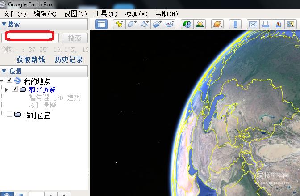
Task: Click the Email envelope icon
Action: [253, 24]
